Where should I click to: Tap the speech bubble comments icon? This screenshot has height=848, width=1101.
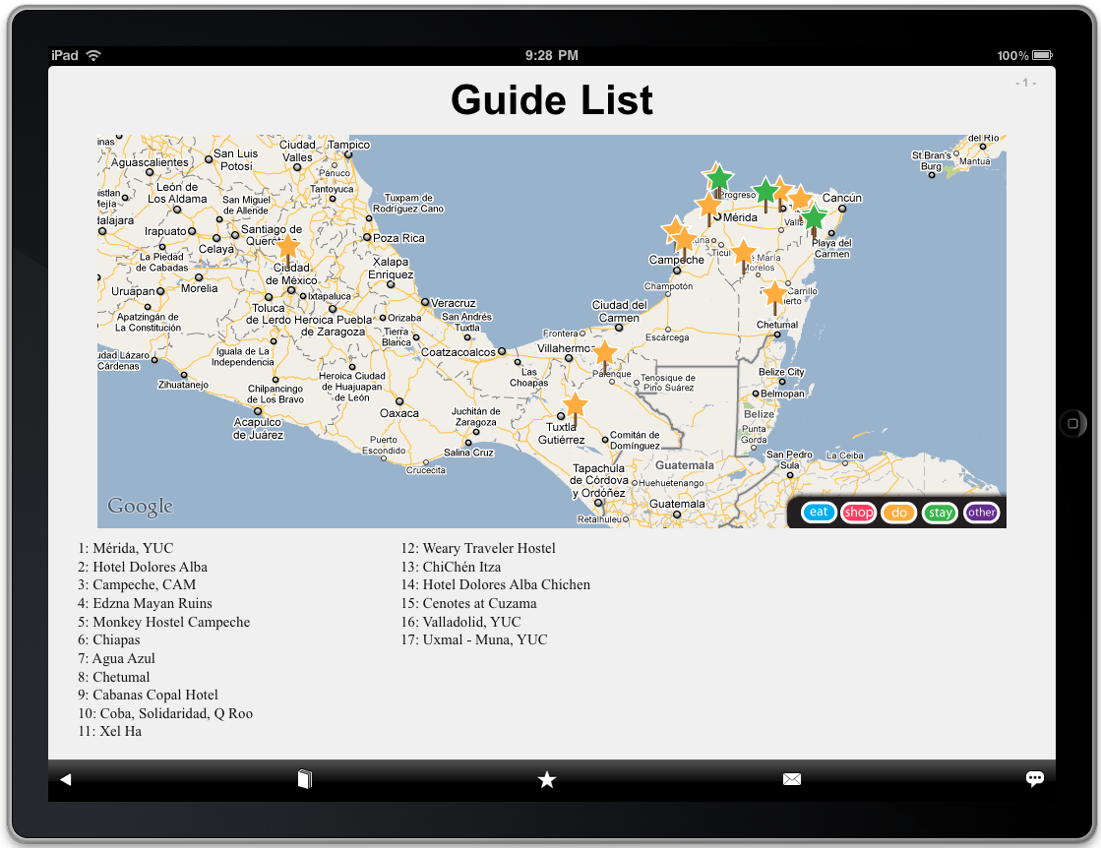coord(1034,778)
